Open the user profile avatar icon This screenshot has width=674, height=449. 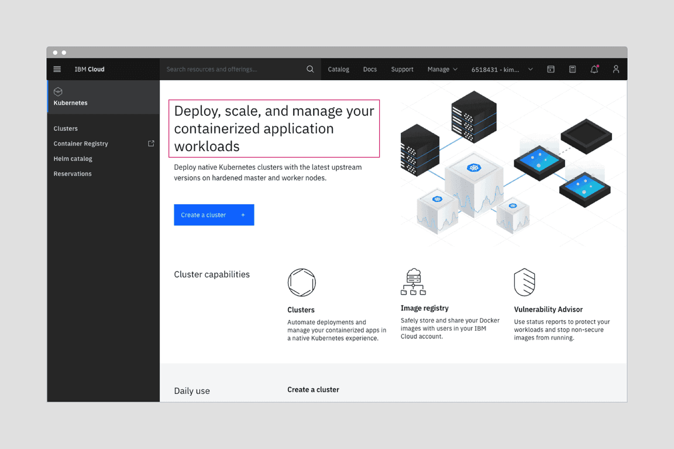(x=615, y=69)
